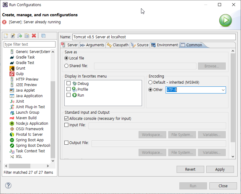Select Spring Boot Devtools item

[33, 146]
